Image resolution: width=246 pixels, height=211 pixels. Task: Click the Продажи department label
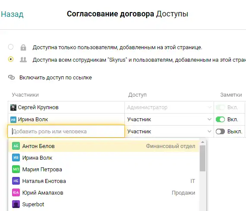tap(183, 192)
